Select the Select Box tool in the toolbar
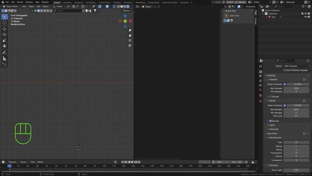This screenshot has width=312, height=176. tap(4, 17)
